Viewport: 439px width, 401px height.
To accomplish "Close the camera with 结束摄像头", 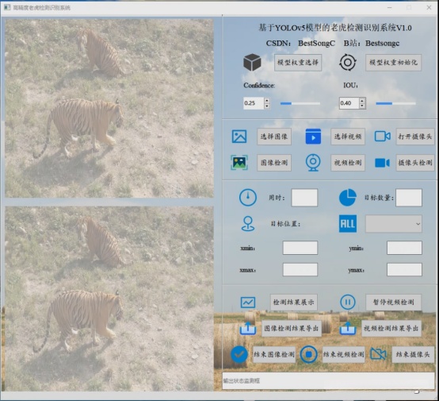I will (x=413, y=354).
